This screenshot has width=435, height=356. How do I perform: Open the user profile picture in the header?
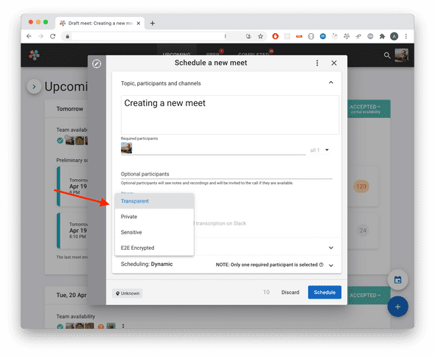401,55
